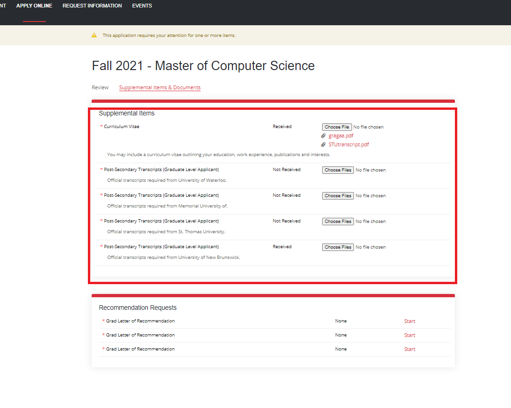511x408 pixels.
Task: Open the Apply Online menu item
Action: click(34, 6)
